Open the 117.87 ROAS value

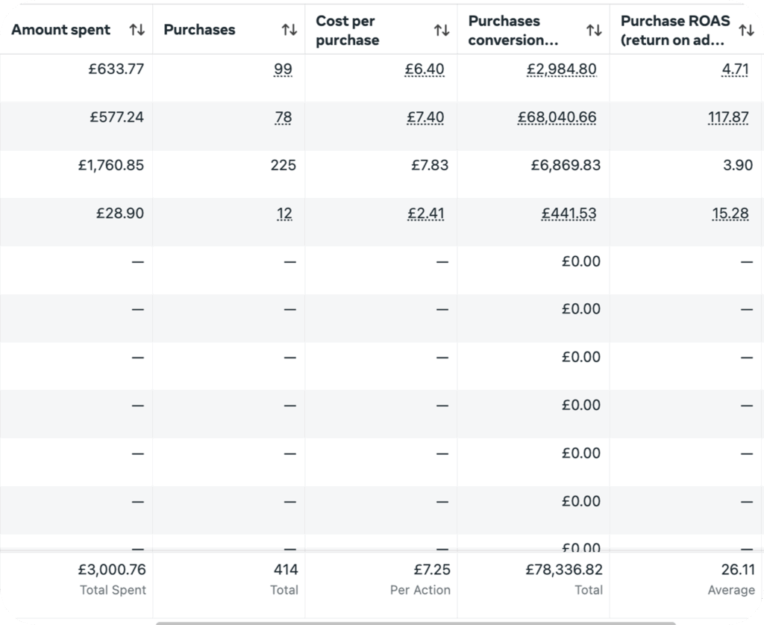coord(728,117)
